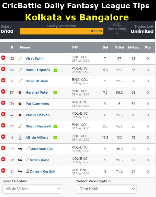The height and width of the screenshot is (197, 156).
Task: Toggle green square beside Glenn Maxwell
Action: tap(55, 127)
